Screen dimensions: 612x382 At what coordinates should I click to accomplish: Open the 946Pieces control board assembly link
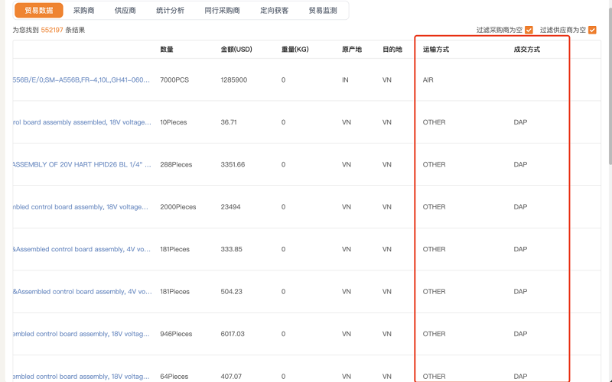(81, 334)
